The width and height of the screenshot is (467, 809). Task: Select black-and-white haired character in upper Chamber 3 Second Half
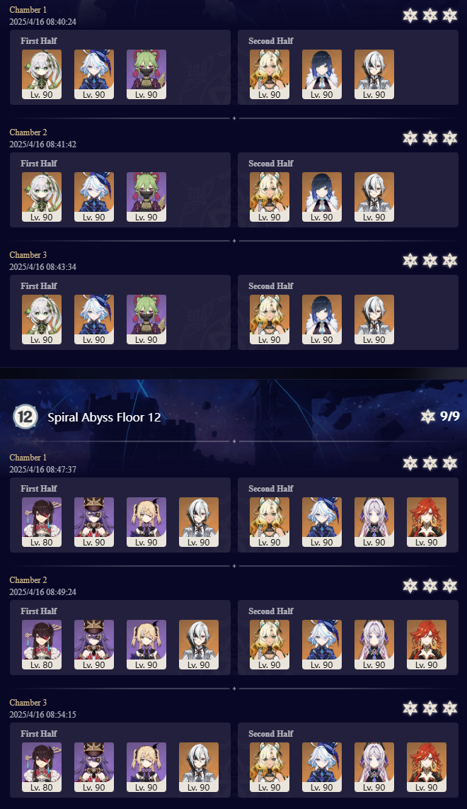[x=374, y=319]
